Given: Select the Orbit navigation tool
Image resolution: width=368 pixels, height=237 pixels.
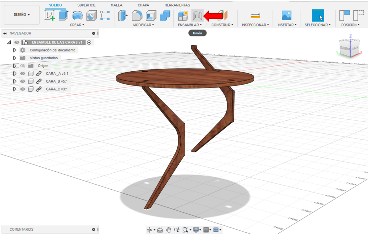Looking at the screenshot, I should (x=149, y=230).
